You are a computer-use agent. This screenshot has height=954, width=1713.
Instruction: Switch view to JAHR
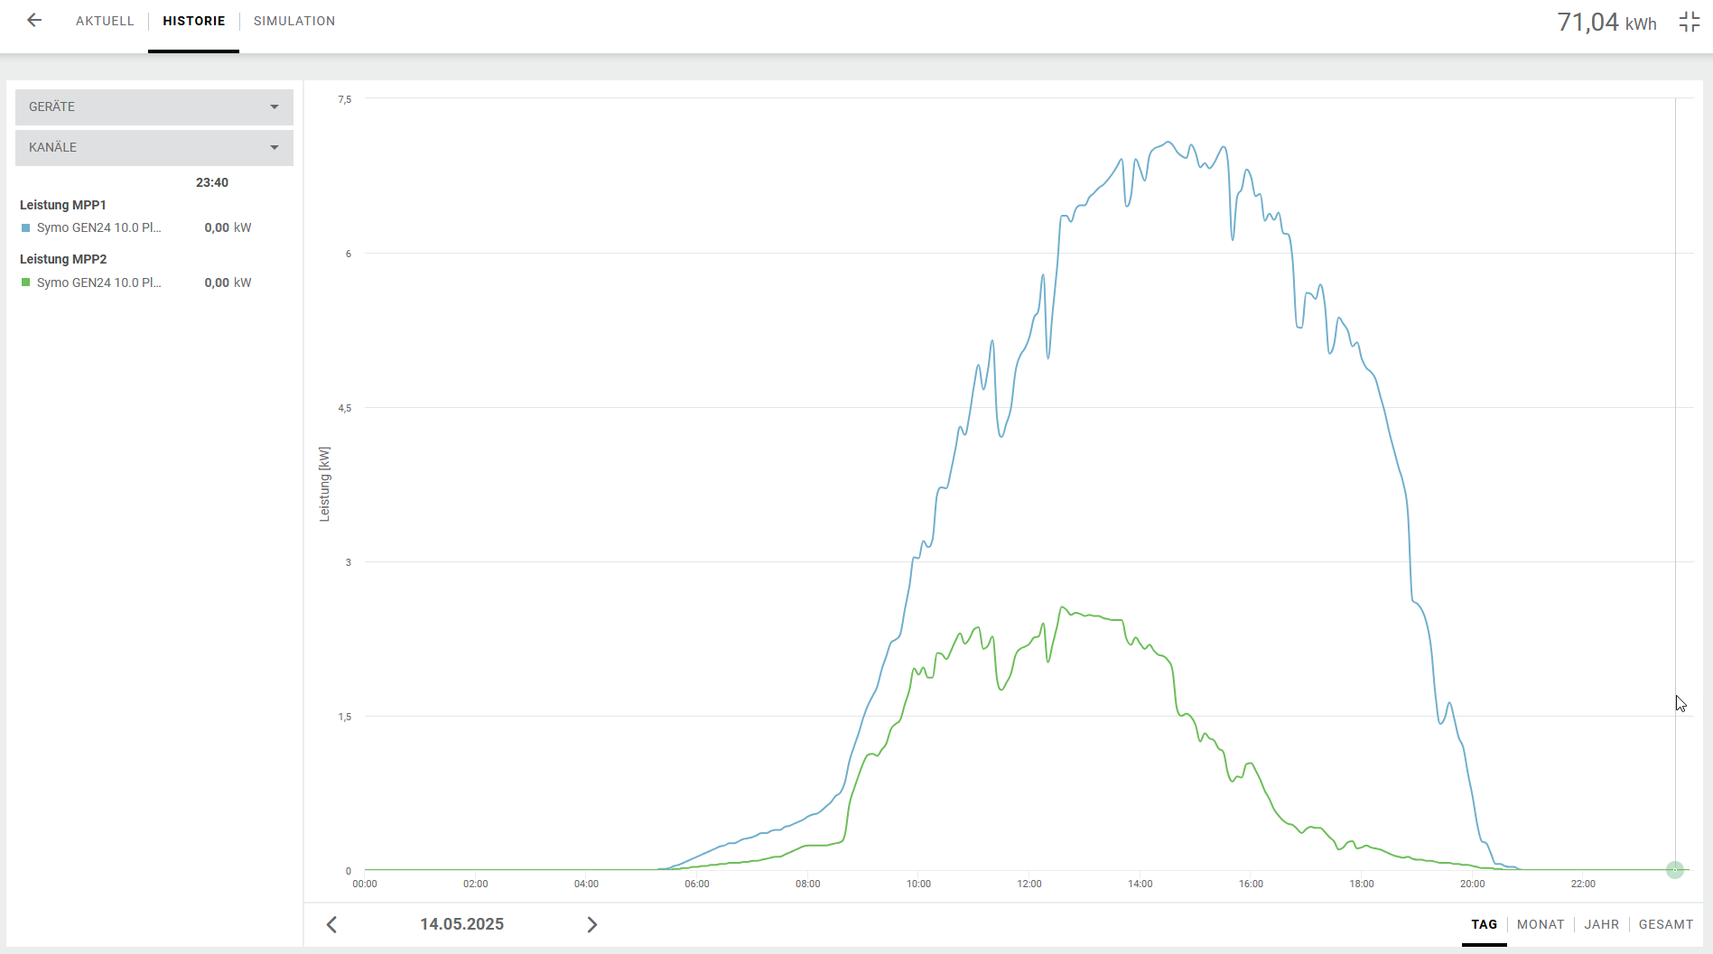pyautogui.click(x=1601, y=924)
